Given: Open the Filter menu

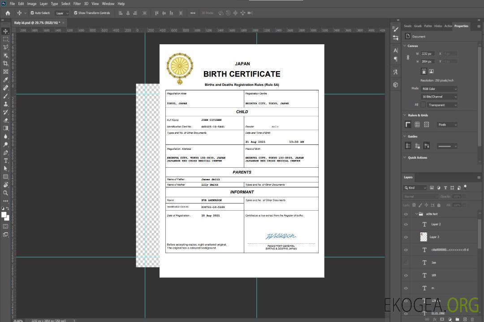Looking at the screenshot, I should [x=77, y=4].
